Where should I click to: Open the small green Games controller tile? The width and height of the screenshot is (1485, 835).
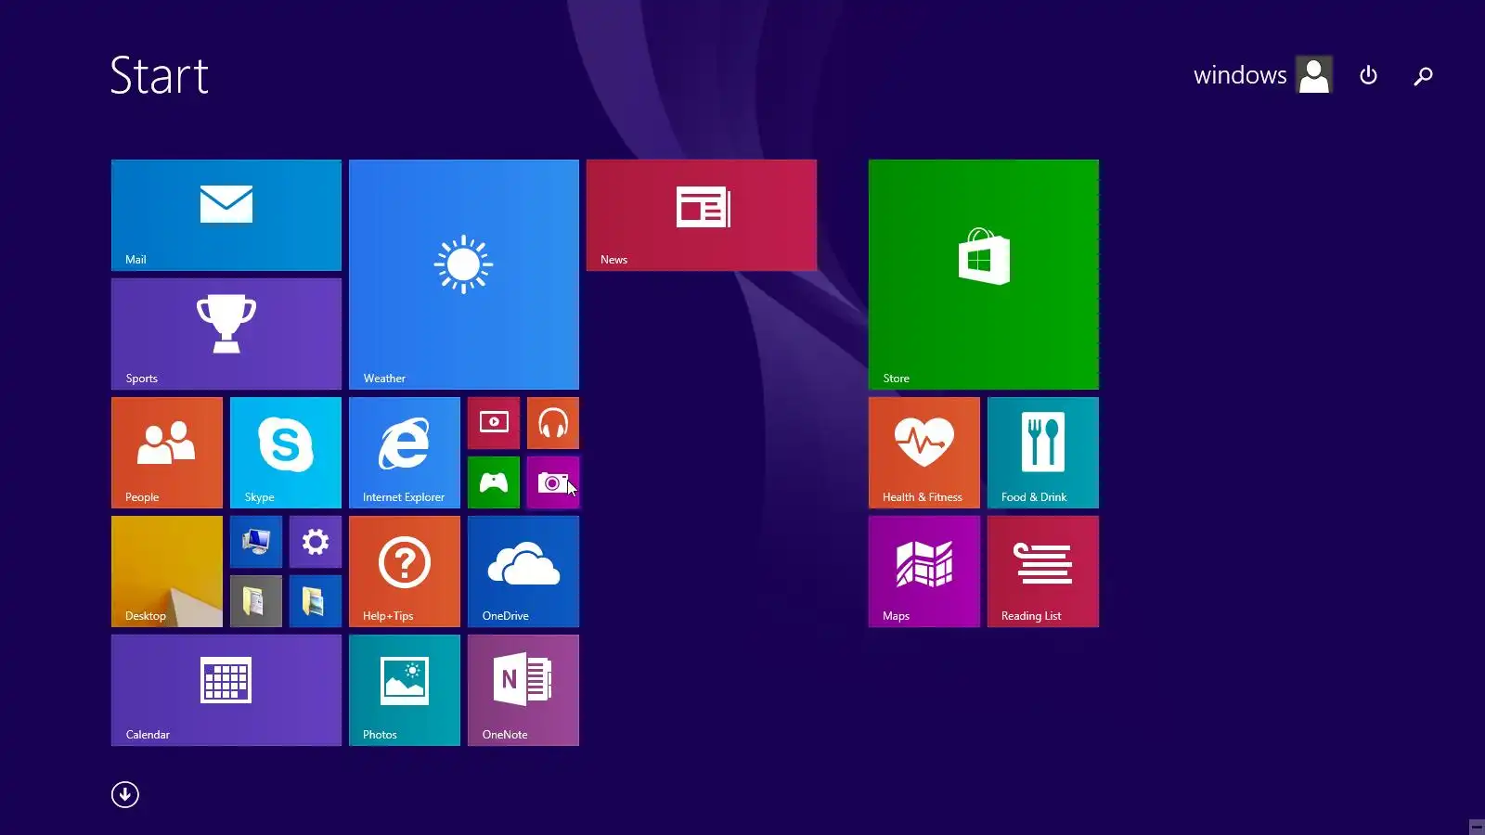pos(494,482)
